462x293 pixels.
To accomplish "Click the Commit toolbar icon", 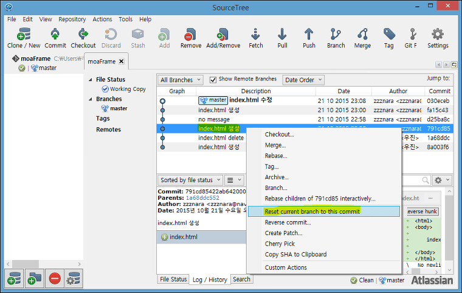I will click(55, 34).
